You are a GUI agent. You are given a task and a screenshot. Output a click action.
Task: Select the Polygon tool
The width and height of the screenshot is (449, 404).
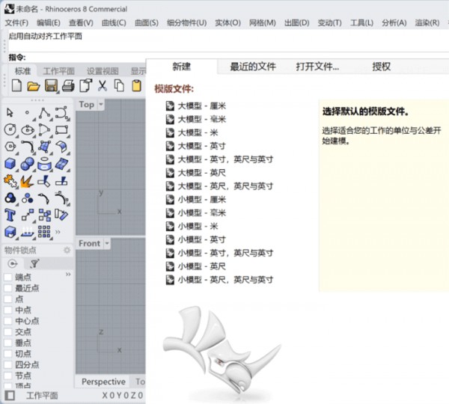(10, 147)
